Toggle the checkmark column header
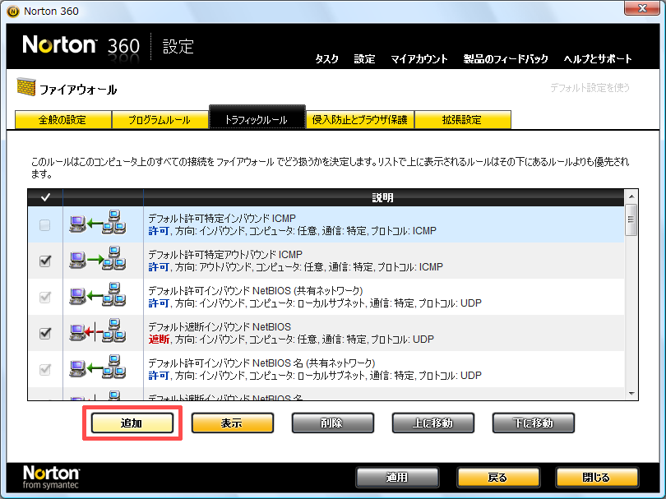 44,197
